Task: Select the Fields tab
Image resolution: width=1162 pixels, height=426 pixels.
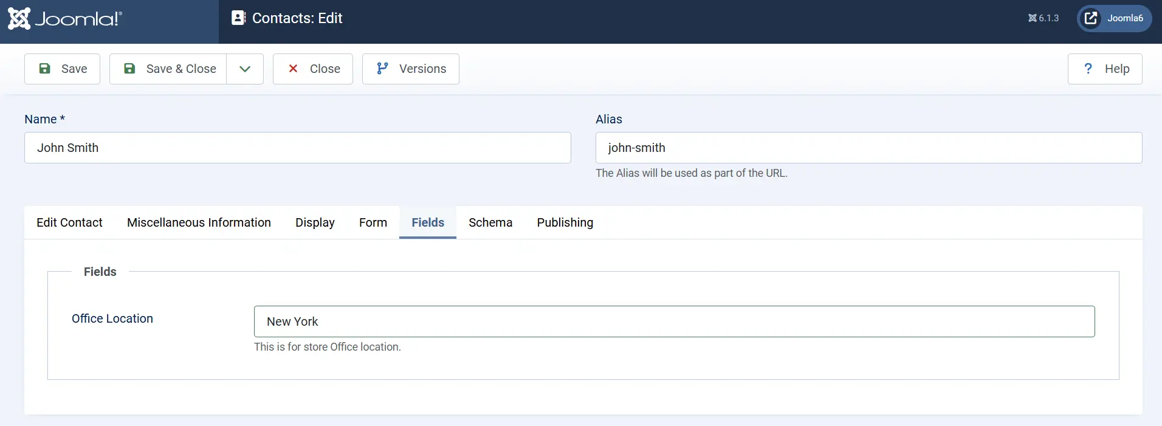Action: 428,222
